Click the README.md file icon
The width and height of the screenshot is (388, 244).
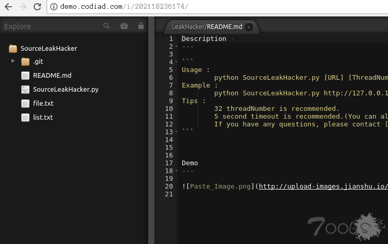25,76
